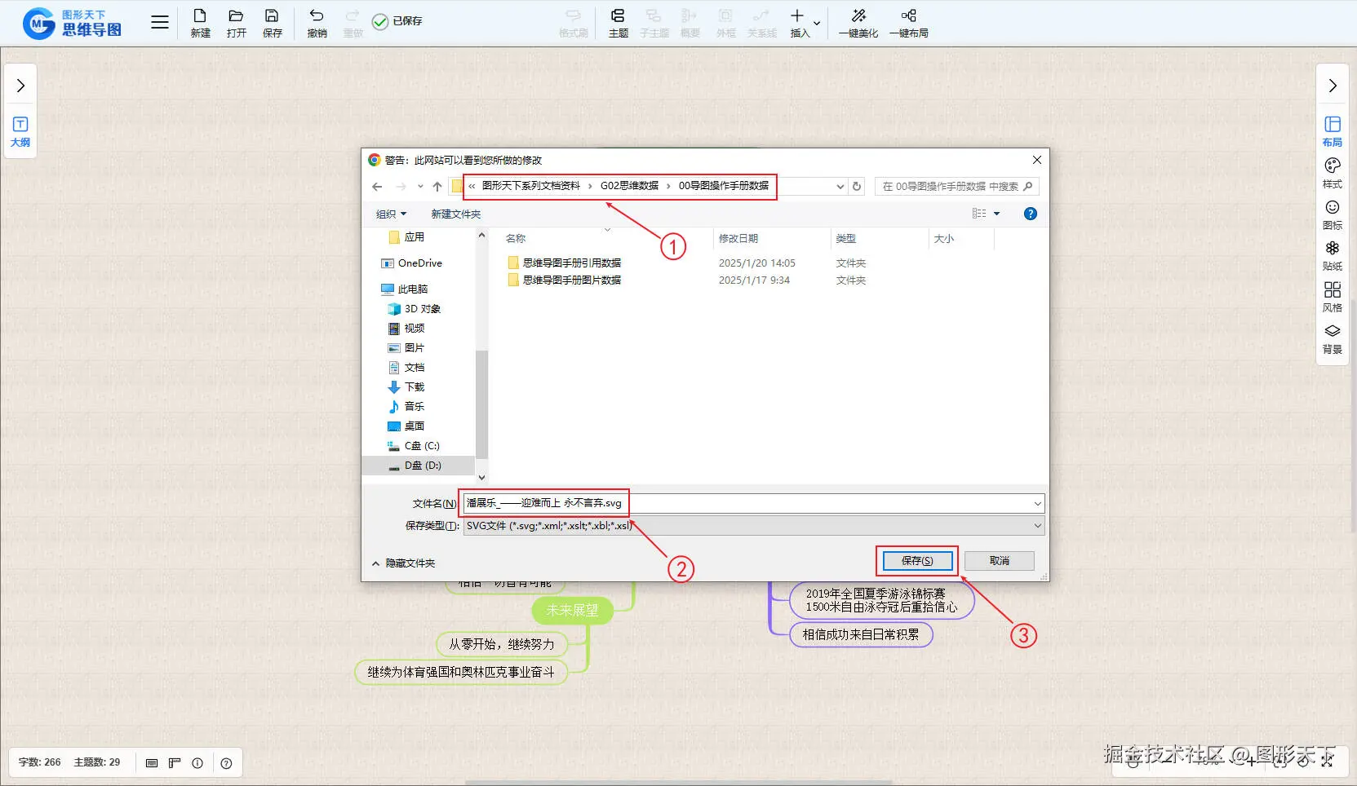Sort files by 类型 column header
1357x786 pixels.
point(846,239)
